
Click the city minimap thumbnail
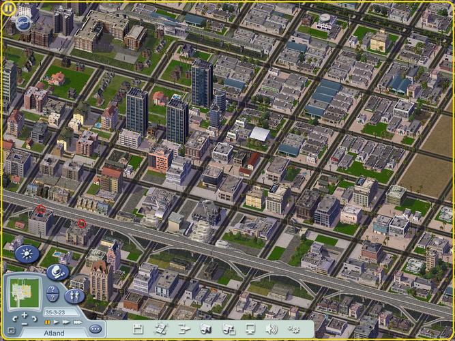tap(25, 292)
